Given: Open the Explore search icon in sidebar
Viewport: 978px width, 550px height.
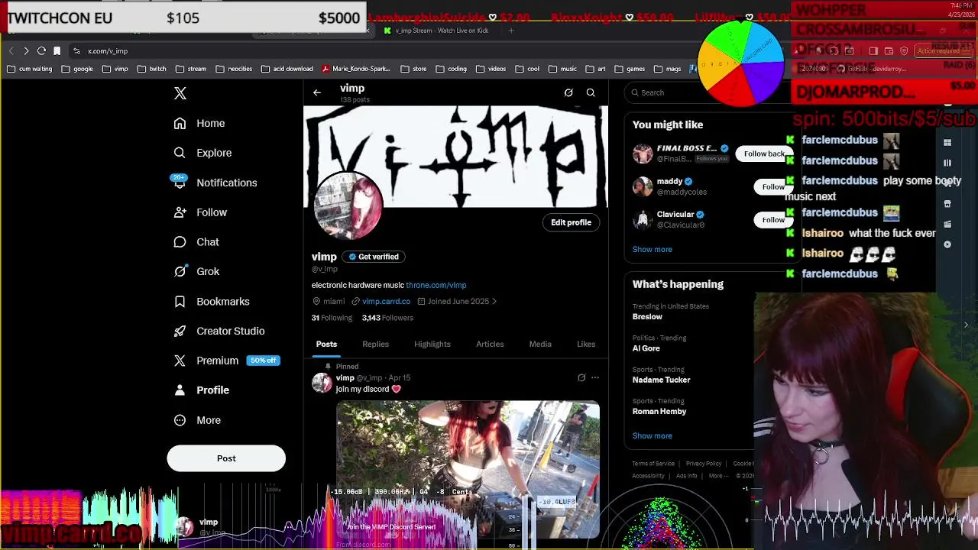Looking at the screenshot, I should [x=180, y=153].
